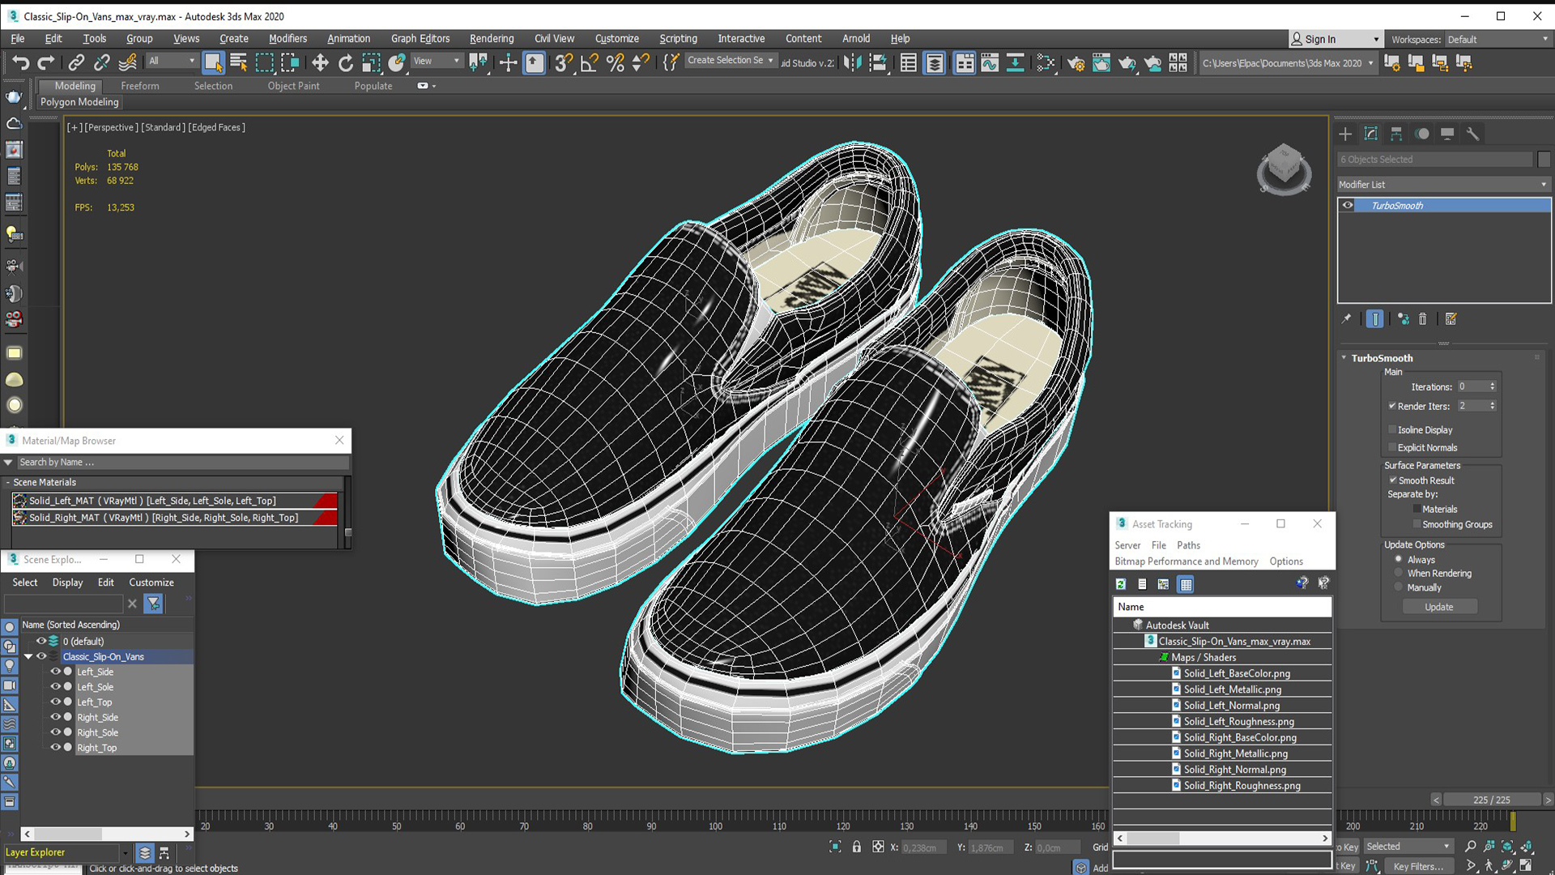Open the Rendering menu
The height and width of the screenshot is (875, 1555).
[x=491, y=38]
